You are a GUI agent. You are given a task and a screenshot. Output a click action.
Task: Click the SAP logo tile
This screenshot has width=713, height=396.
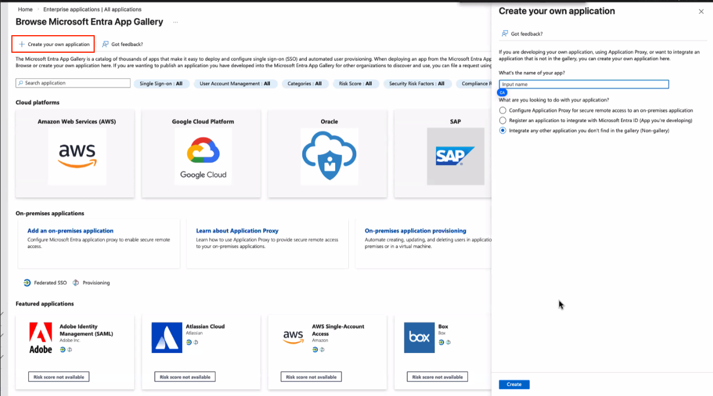[455, 156]
